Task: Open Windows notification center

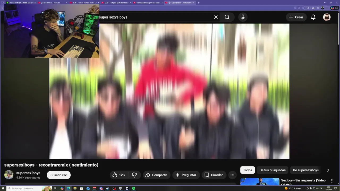Action: point(335,188)
